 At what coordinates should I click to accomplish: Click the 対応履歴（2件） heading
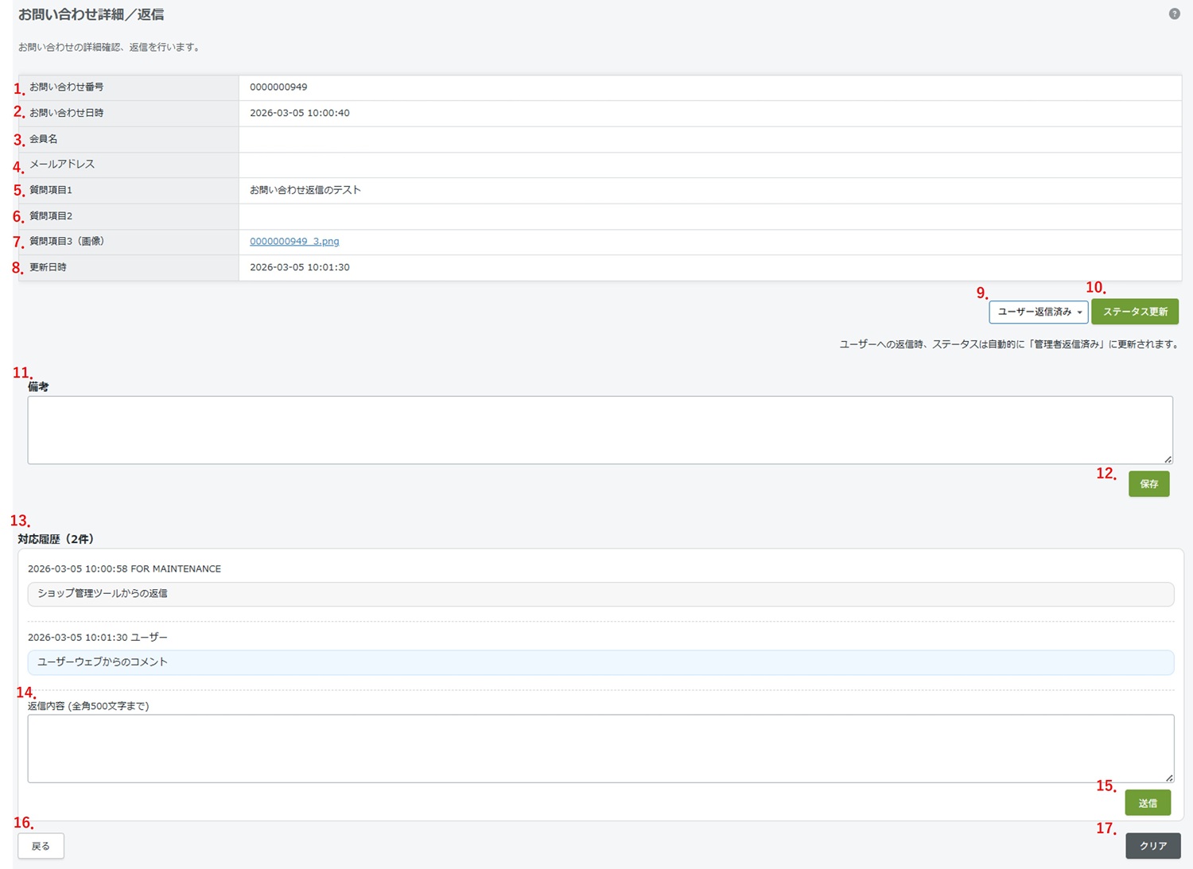click(56, 539)
